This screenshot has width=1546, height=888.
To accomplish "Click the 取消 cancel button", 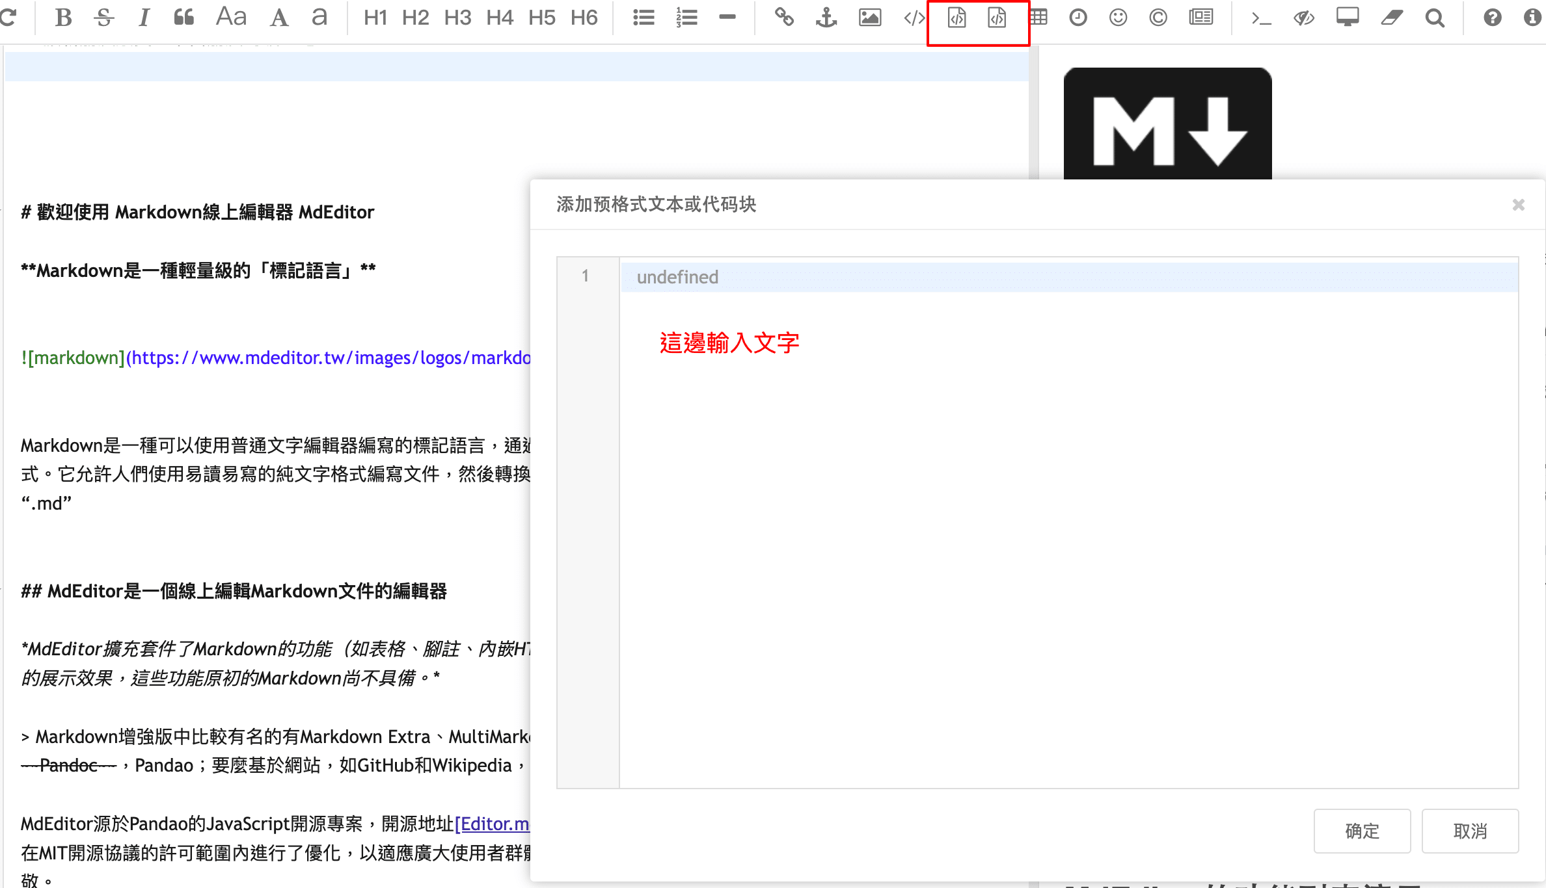I will click(x=1470, y=831).
